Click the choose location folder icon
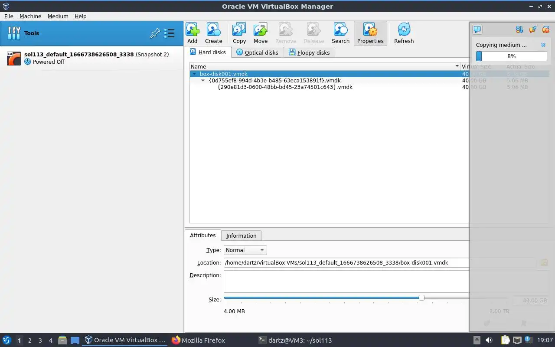The width and height of the screenshot is (555, 347). pyautogui.click(x=544, y=262)
